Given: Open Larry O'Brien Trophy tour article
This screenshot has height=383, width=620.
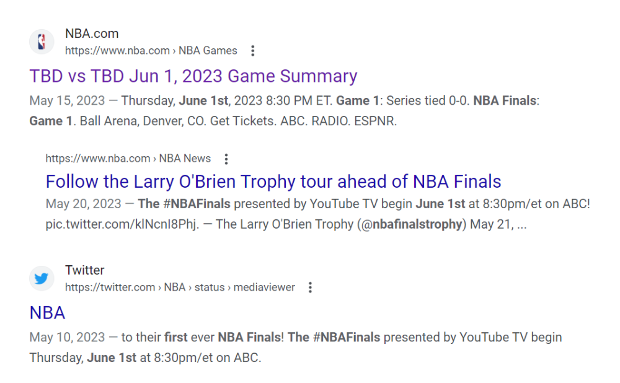Looking at the screenshot, I should coord(273,182).
